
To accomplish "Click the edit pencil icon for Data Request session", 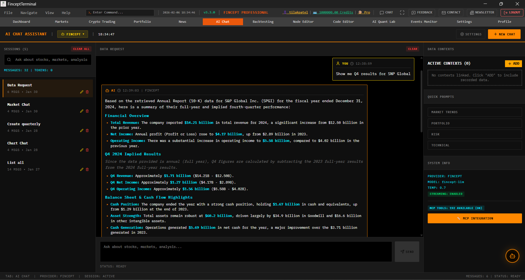I will pos(82,92).
